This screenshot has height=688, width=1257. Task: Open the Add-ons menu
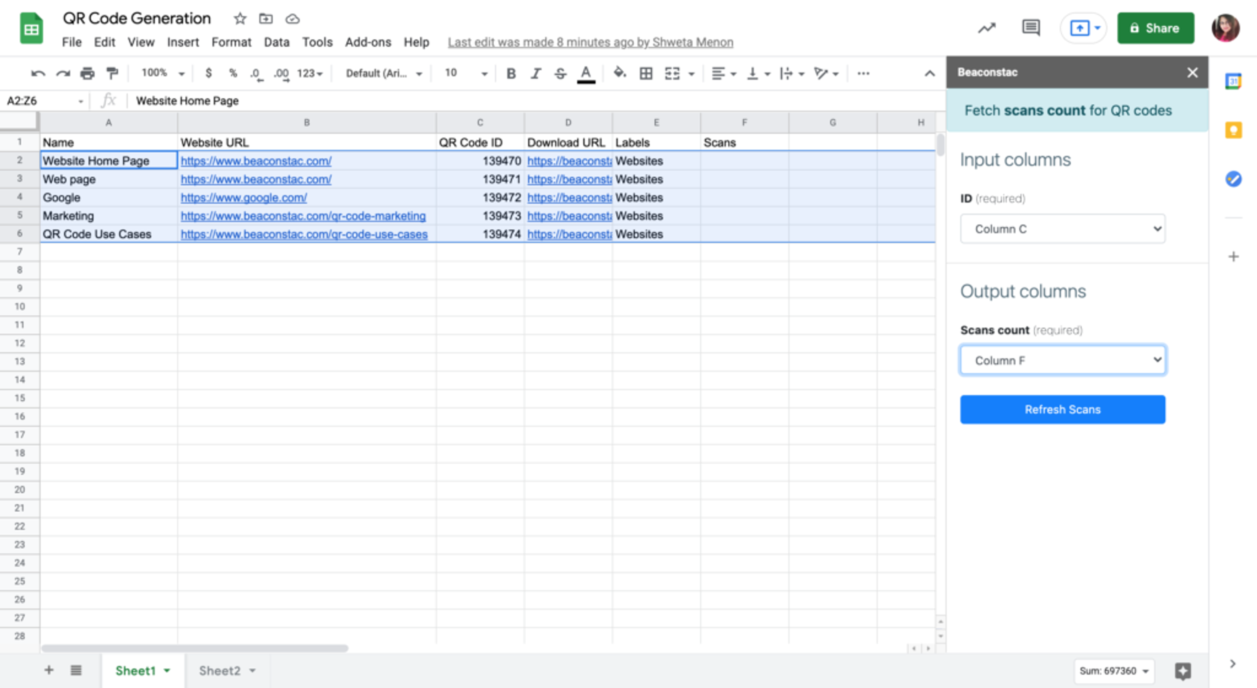pos(368,43)
